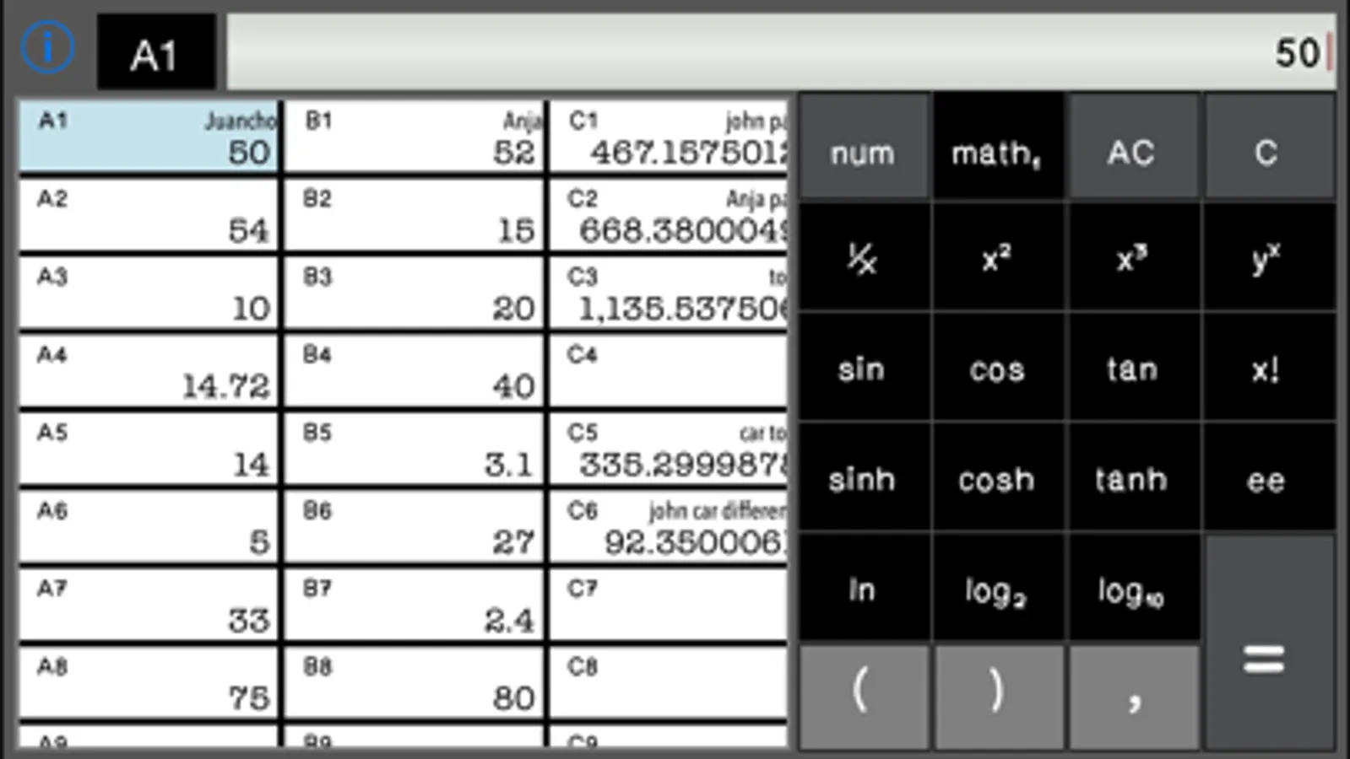
Task: Tap the log base 2 key
Action: tap(997, 589)
